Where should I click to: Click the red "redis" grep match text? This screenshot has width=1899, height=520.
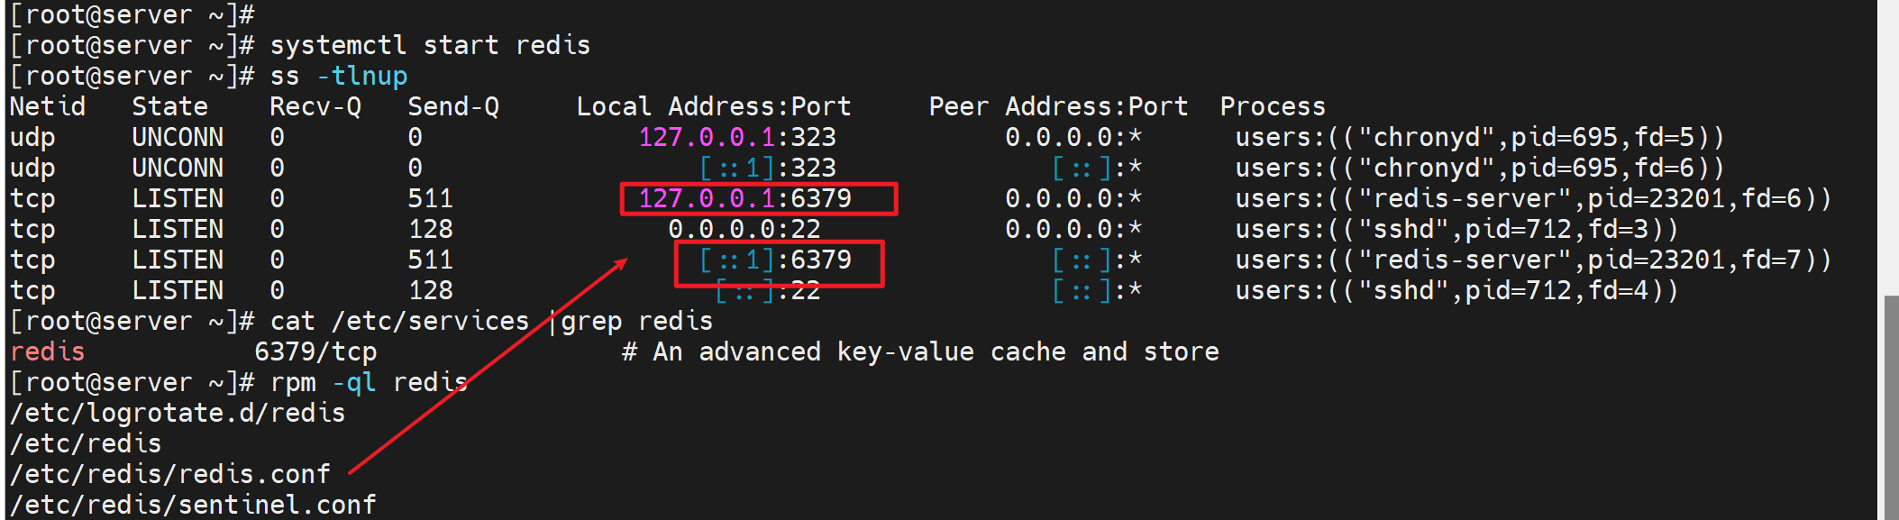(x=47, y=351)
